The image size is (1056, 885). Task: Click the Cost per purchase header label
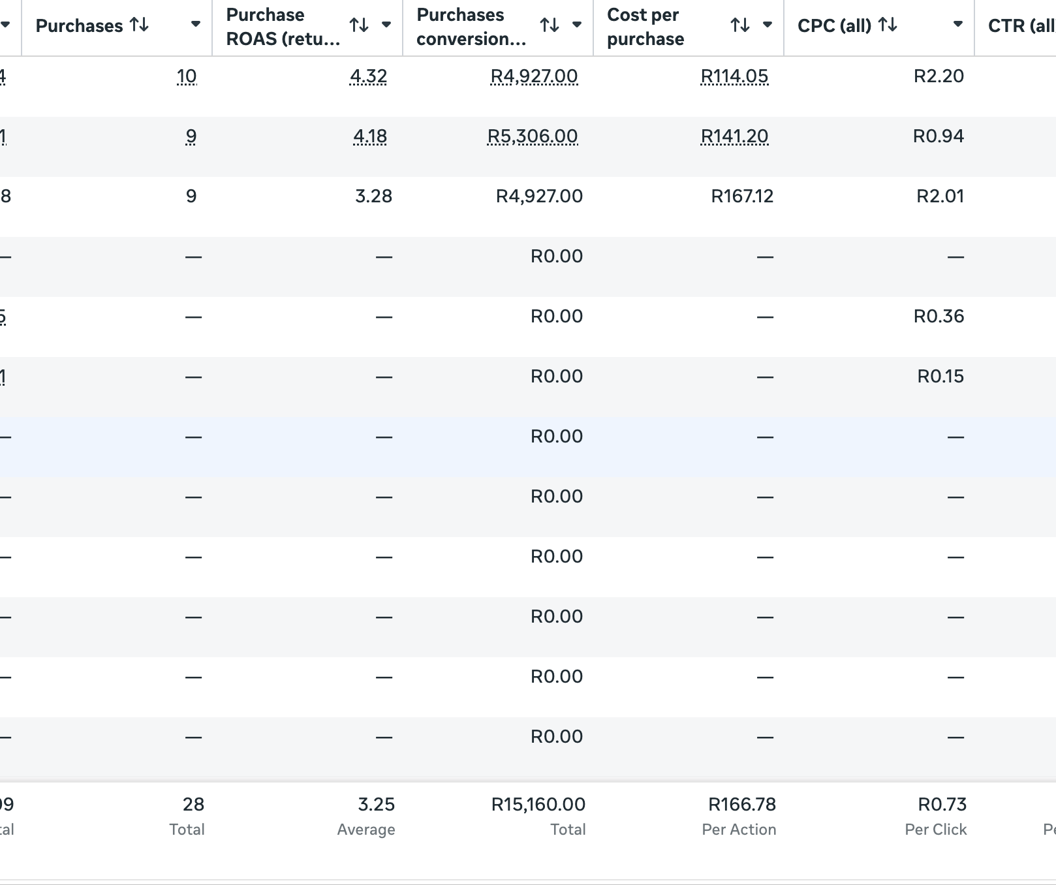pyautogui.click(x=645, y=27)
